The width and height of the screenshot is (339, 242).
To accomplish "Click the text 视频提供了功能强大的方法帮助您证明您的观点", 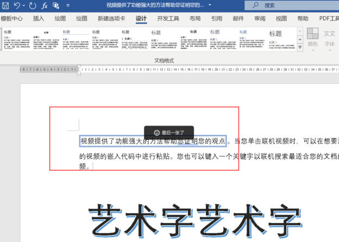I will pos(153,141).
